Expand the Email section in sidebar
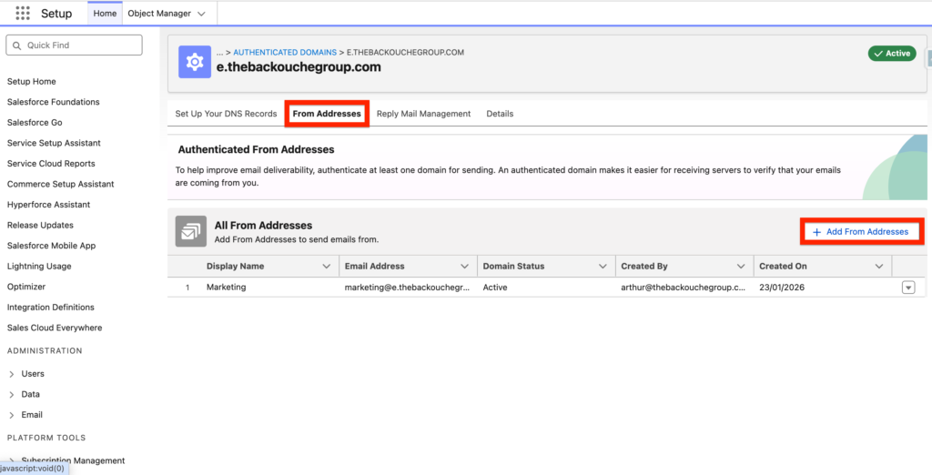Viewport: 932px width, 475px height. coord(11,415)
